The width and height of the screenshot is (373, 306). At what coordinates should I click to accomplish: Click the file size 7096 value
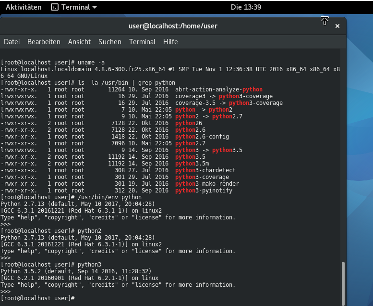(118, 143)
